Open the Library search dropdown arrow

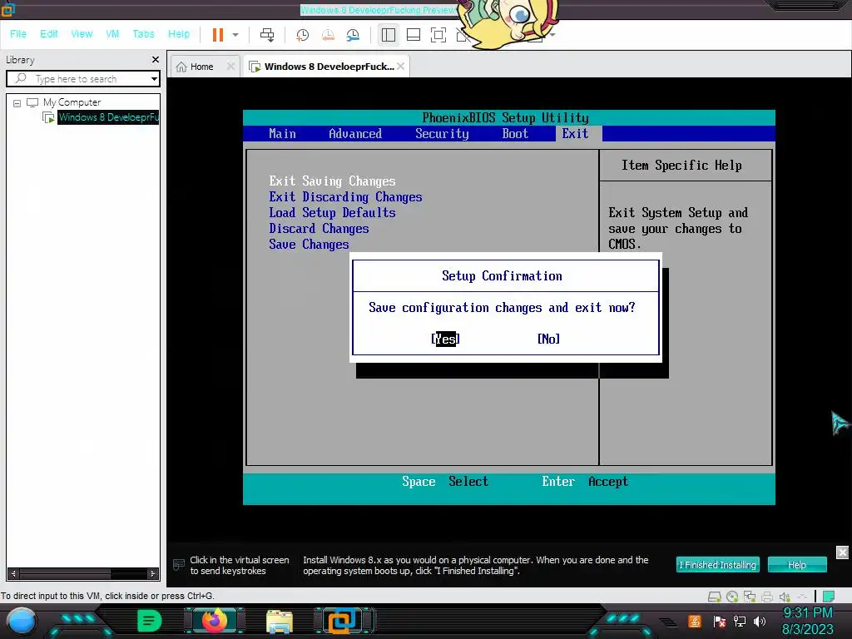154,79
